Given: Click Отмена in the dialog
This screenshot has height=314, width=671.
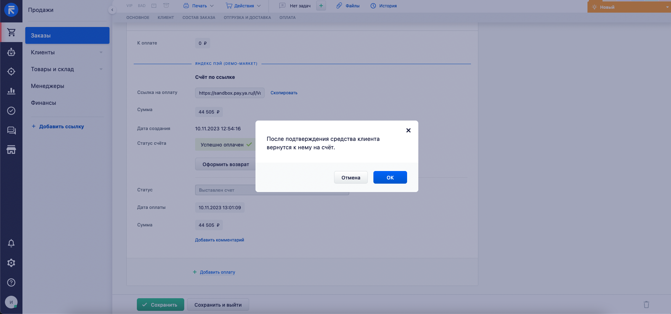Looking at the screenshot, I should 351,177.
